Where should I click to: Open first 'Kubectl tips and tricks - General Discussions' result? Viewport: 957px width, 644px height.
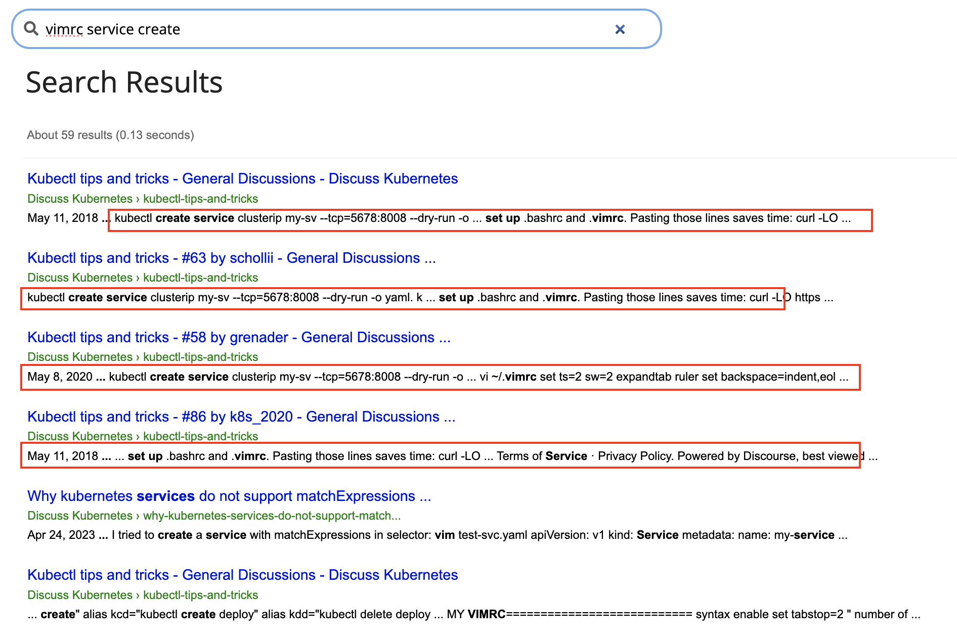tap(243, 178)
